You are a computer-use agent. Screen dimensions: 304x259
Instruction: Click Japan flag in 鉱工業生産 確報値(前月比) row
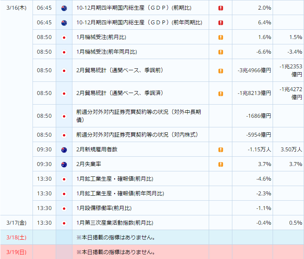64,179
